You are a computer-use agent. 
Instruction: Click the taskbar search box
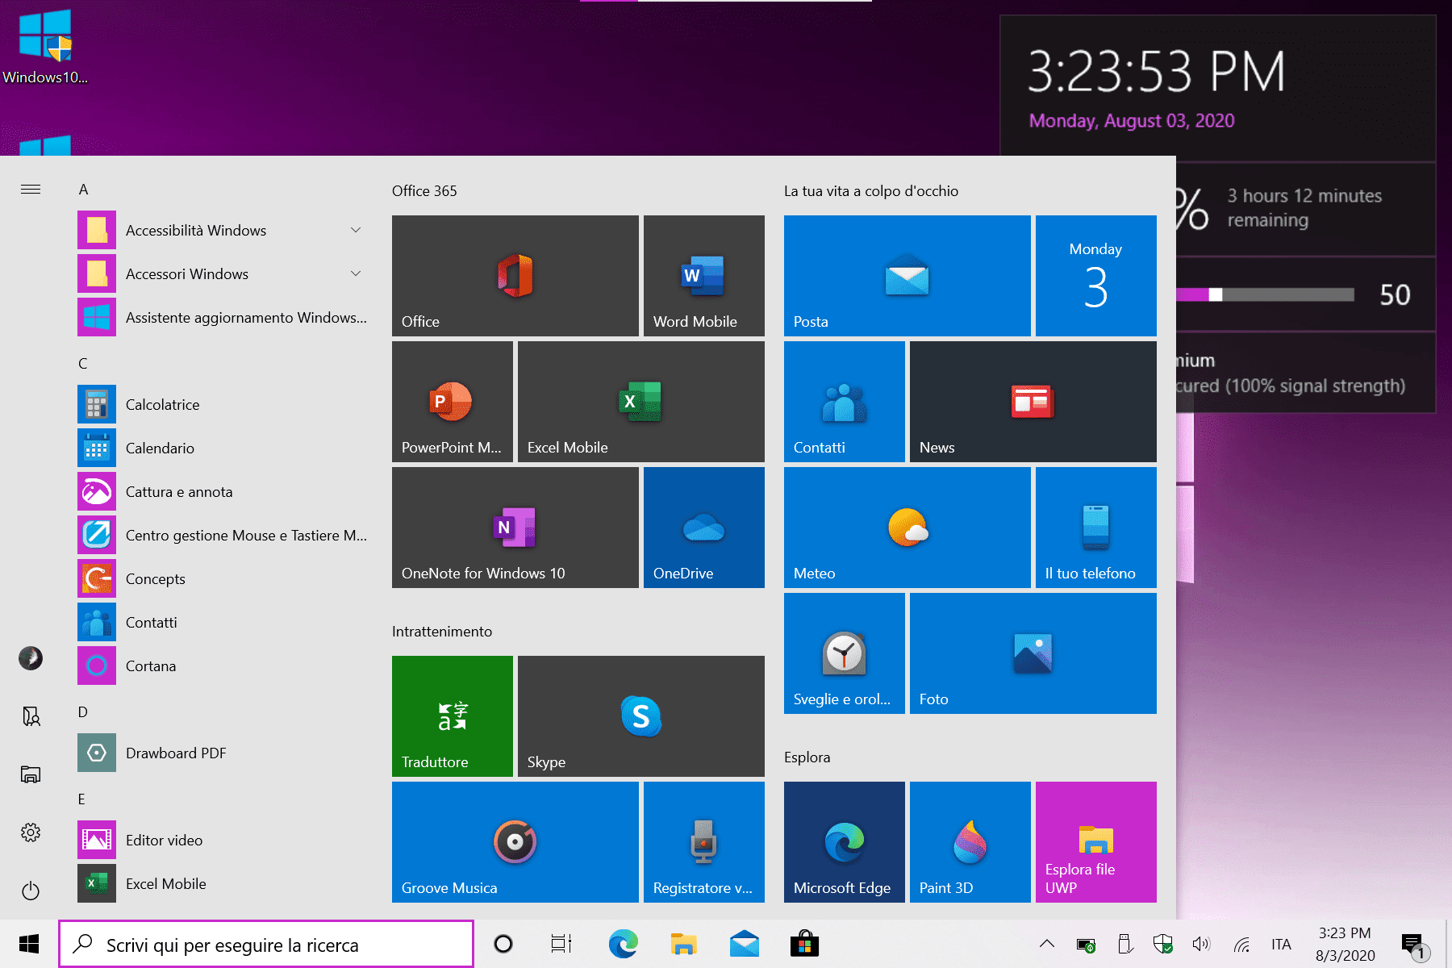[x=266, y=944]
